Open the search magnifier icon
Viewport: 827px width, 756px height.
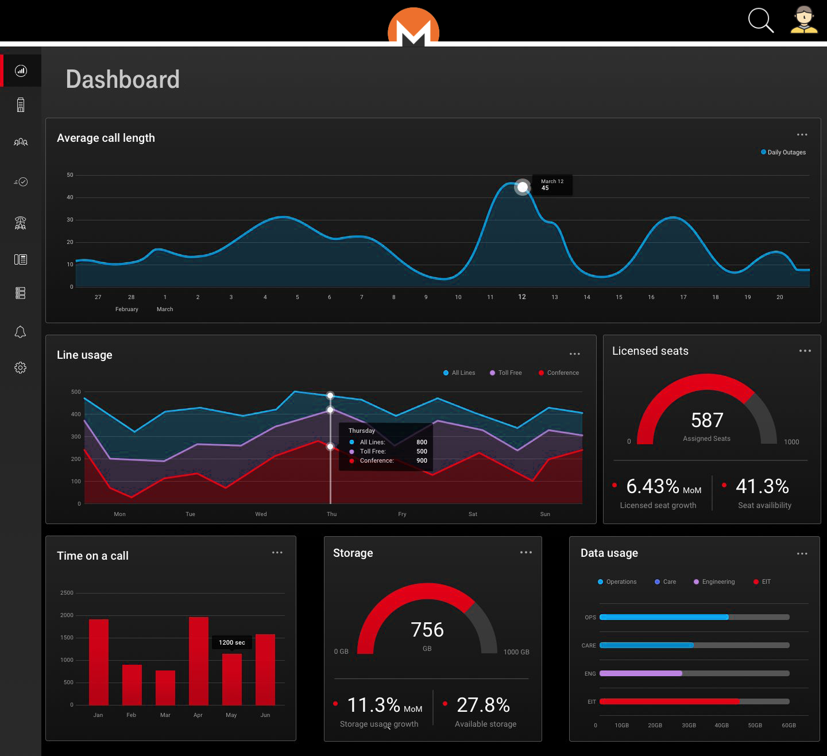point(760,20)
